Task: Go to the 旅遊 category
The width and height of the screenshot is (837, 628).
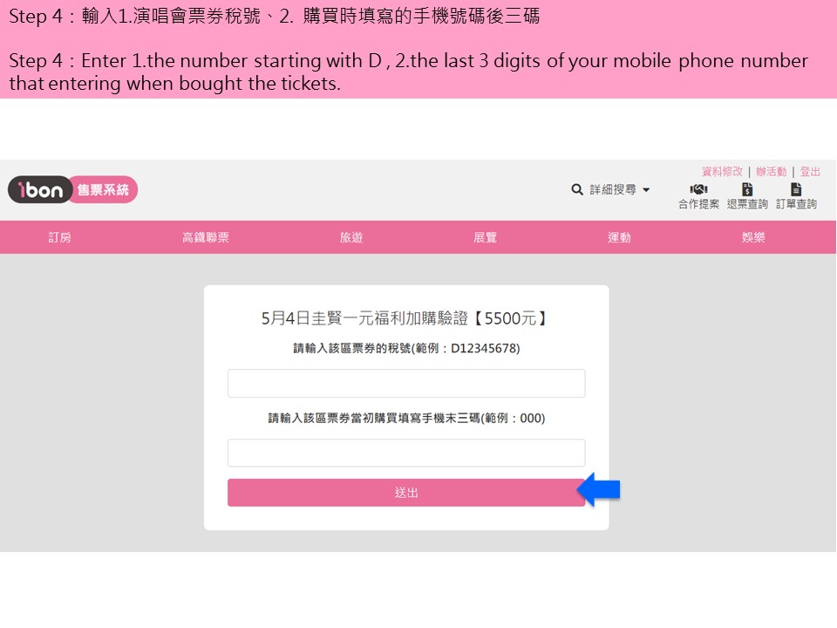Action: (x=351, y=237)
